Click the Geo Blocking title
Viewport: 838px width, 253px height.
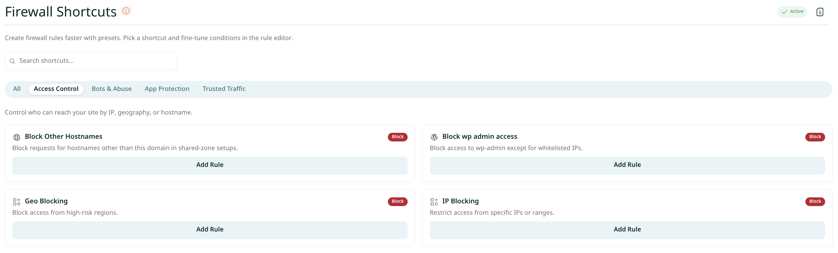pyautogui.click(x=46, y=201)
